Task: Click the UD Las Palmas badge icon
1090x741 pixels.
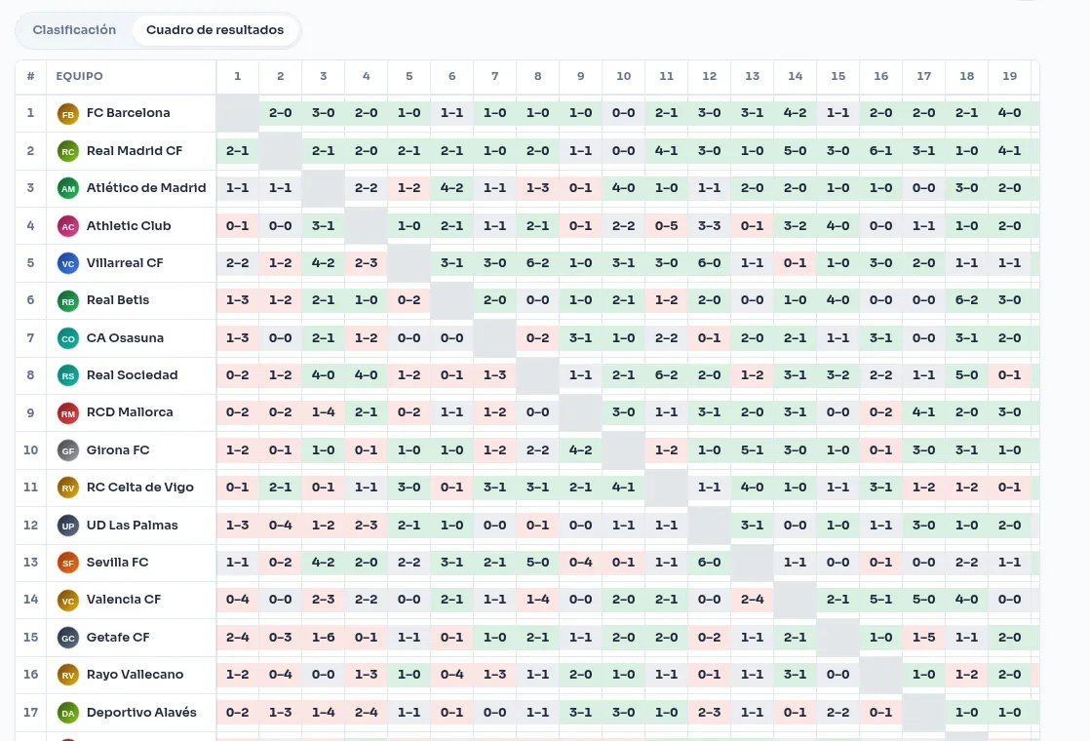Action: pyautogui.click(x=68, y=526)
